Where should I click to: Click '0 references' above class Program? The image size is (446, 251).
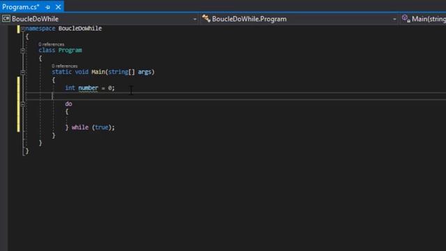pyautogui.click(x=52, y=45)
